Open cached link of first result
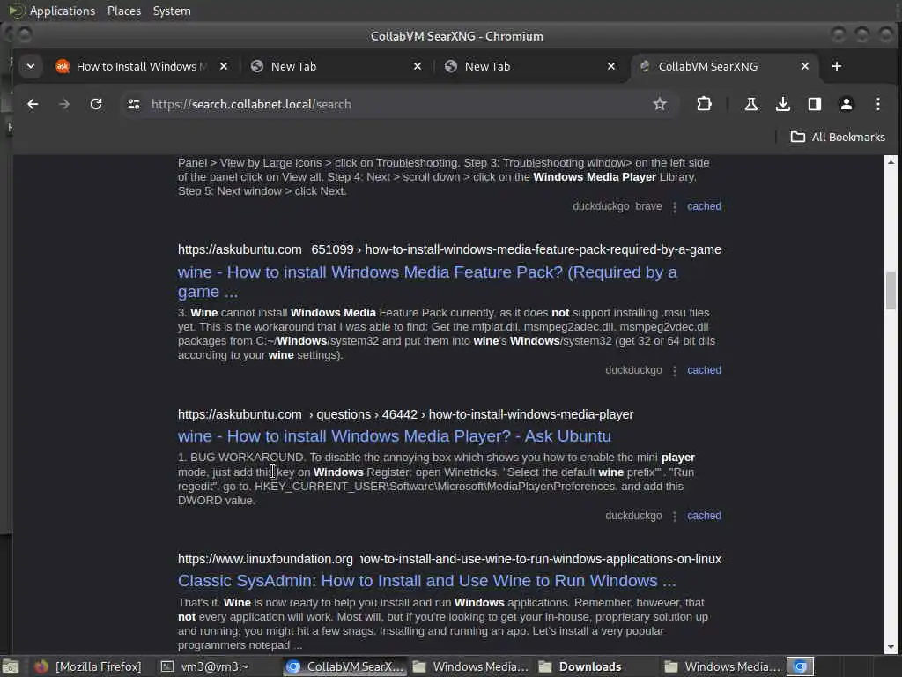The image size is (902, 677). pos(704,206)
